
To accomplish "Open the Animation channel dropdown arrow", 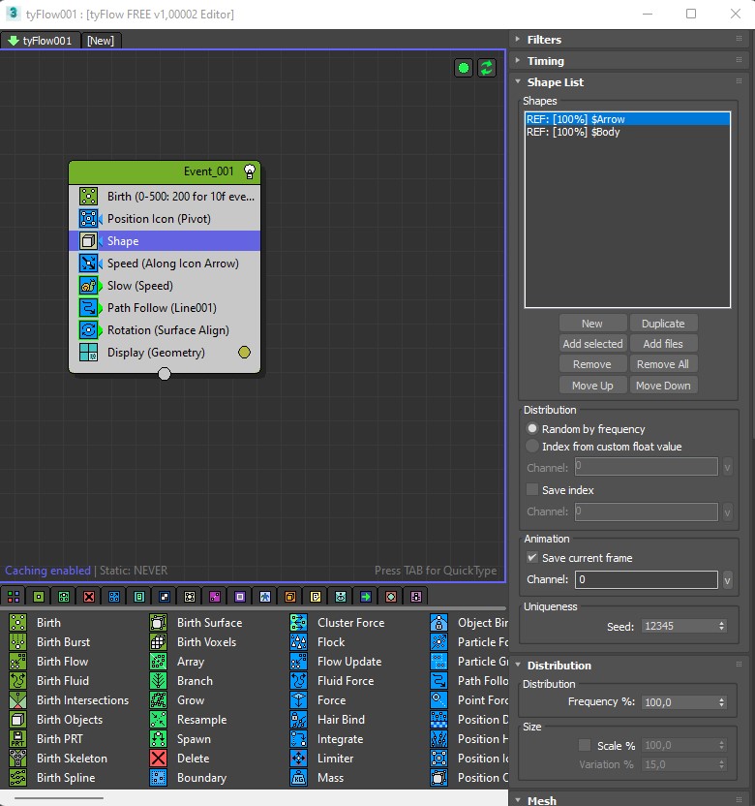I will [x=727, y=580].
